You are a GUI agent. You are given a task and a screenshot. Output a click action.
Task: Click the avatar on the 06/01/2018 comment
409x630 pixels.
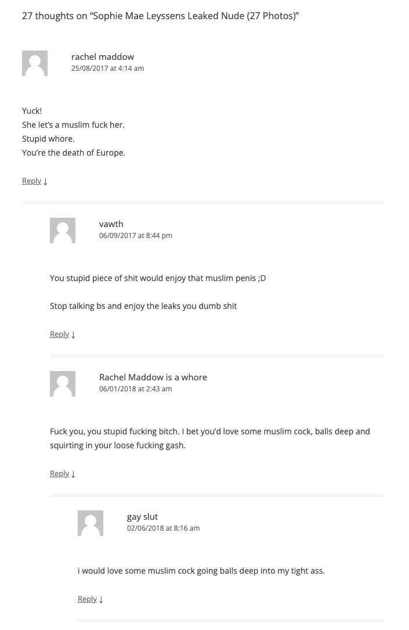63,384
